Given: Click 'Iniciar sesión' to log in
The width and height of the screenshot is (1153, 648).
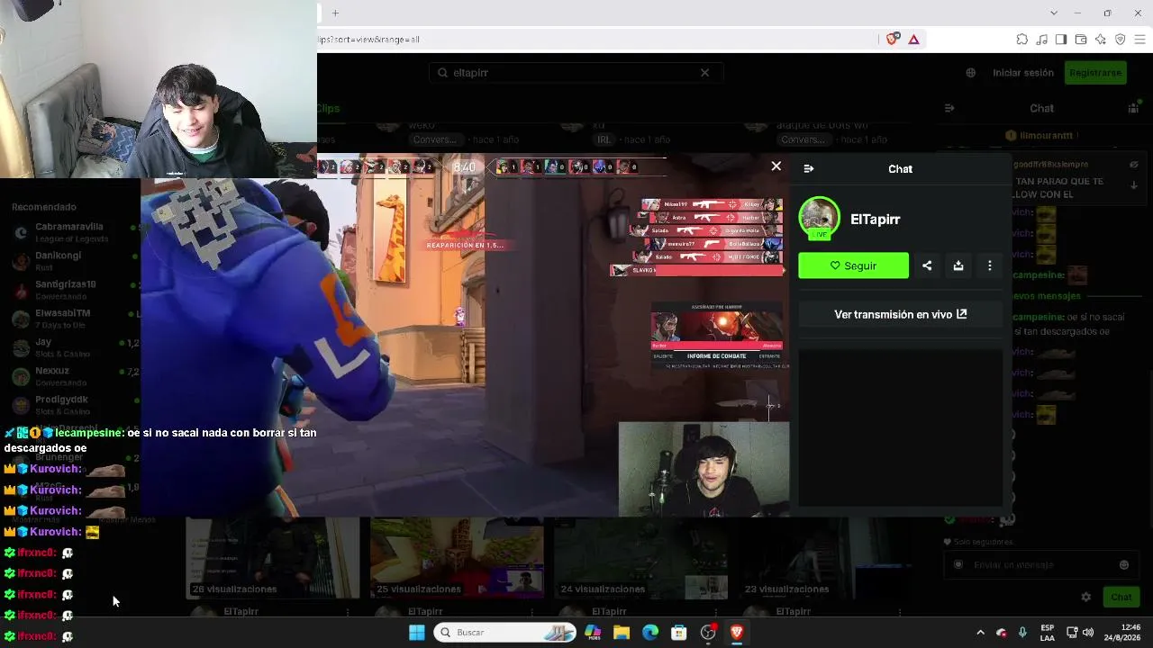Looking at the screenshot, I should coord(1023,73).
